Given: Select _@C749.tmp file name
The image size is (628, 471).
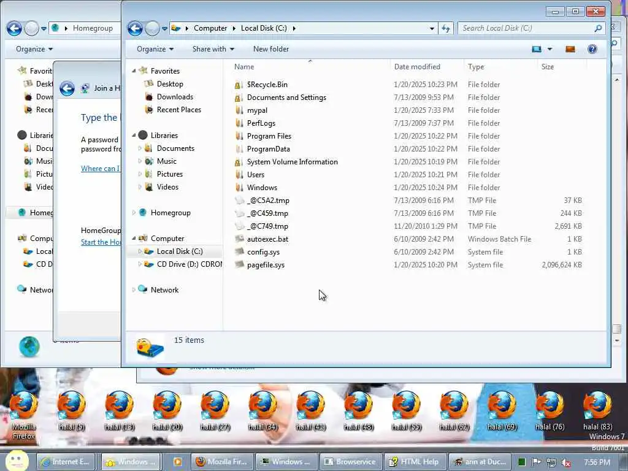Looking at the screenshot, I should (267, 226).
